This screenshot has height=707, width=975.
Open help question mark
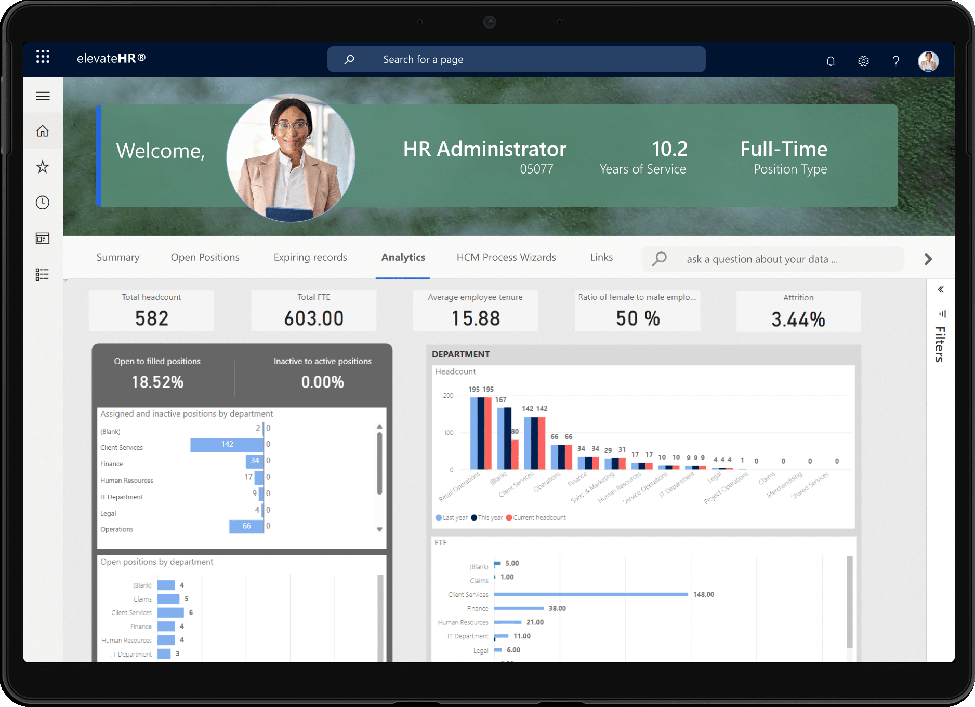(x=895, y=61)
